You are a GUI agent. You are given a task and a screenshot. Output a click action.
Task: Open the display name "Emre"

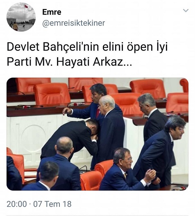(x=52, y=12)
